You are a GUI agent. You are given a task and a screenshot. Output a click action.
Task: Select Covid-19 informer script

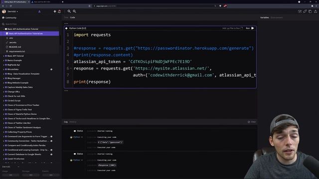coord(16,159)
